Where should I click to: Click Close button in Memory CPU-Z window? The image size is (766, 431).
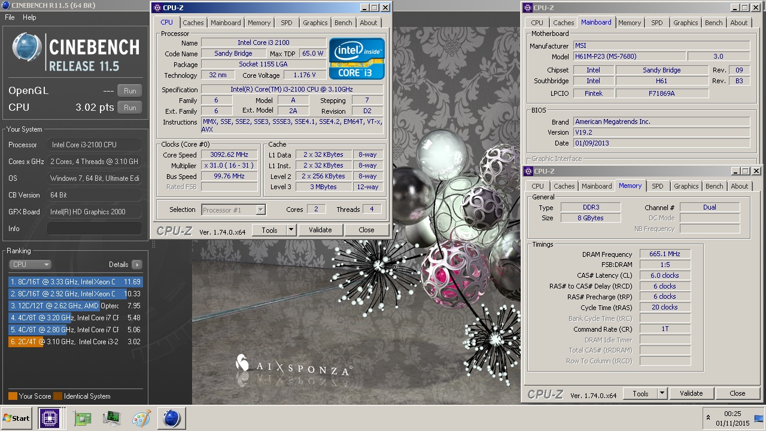point(737,393)
